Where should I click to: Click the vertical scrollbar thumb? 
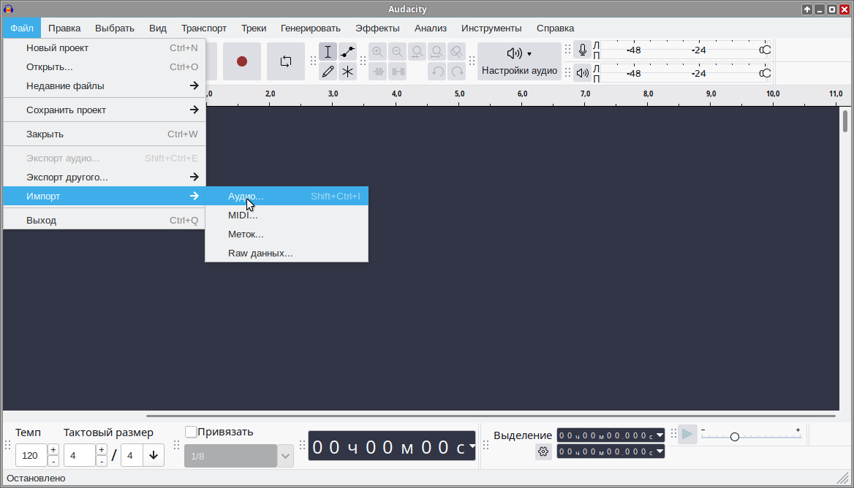tap(845, 121)
